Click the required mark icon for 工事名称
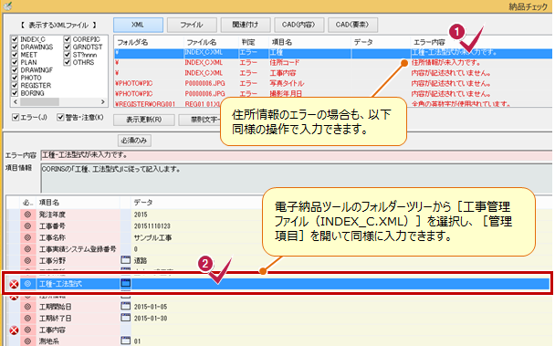Image resolution: width=555 pixels, height=346 pixels. coord(27,237)
